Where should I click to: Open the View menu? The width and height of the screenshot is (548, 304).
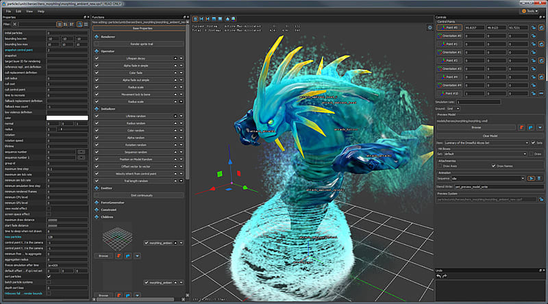point(29,11)
